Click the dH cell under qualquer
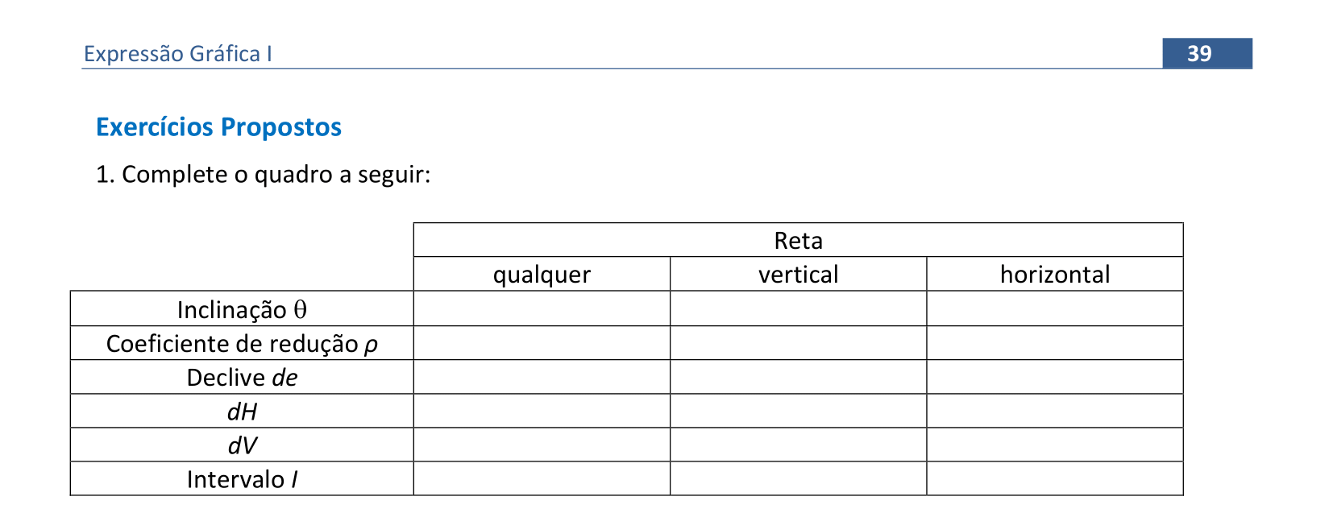The image size is (1333, 513). 542,411
